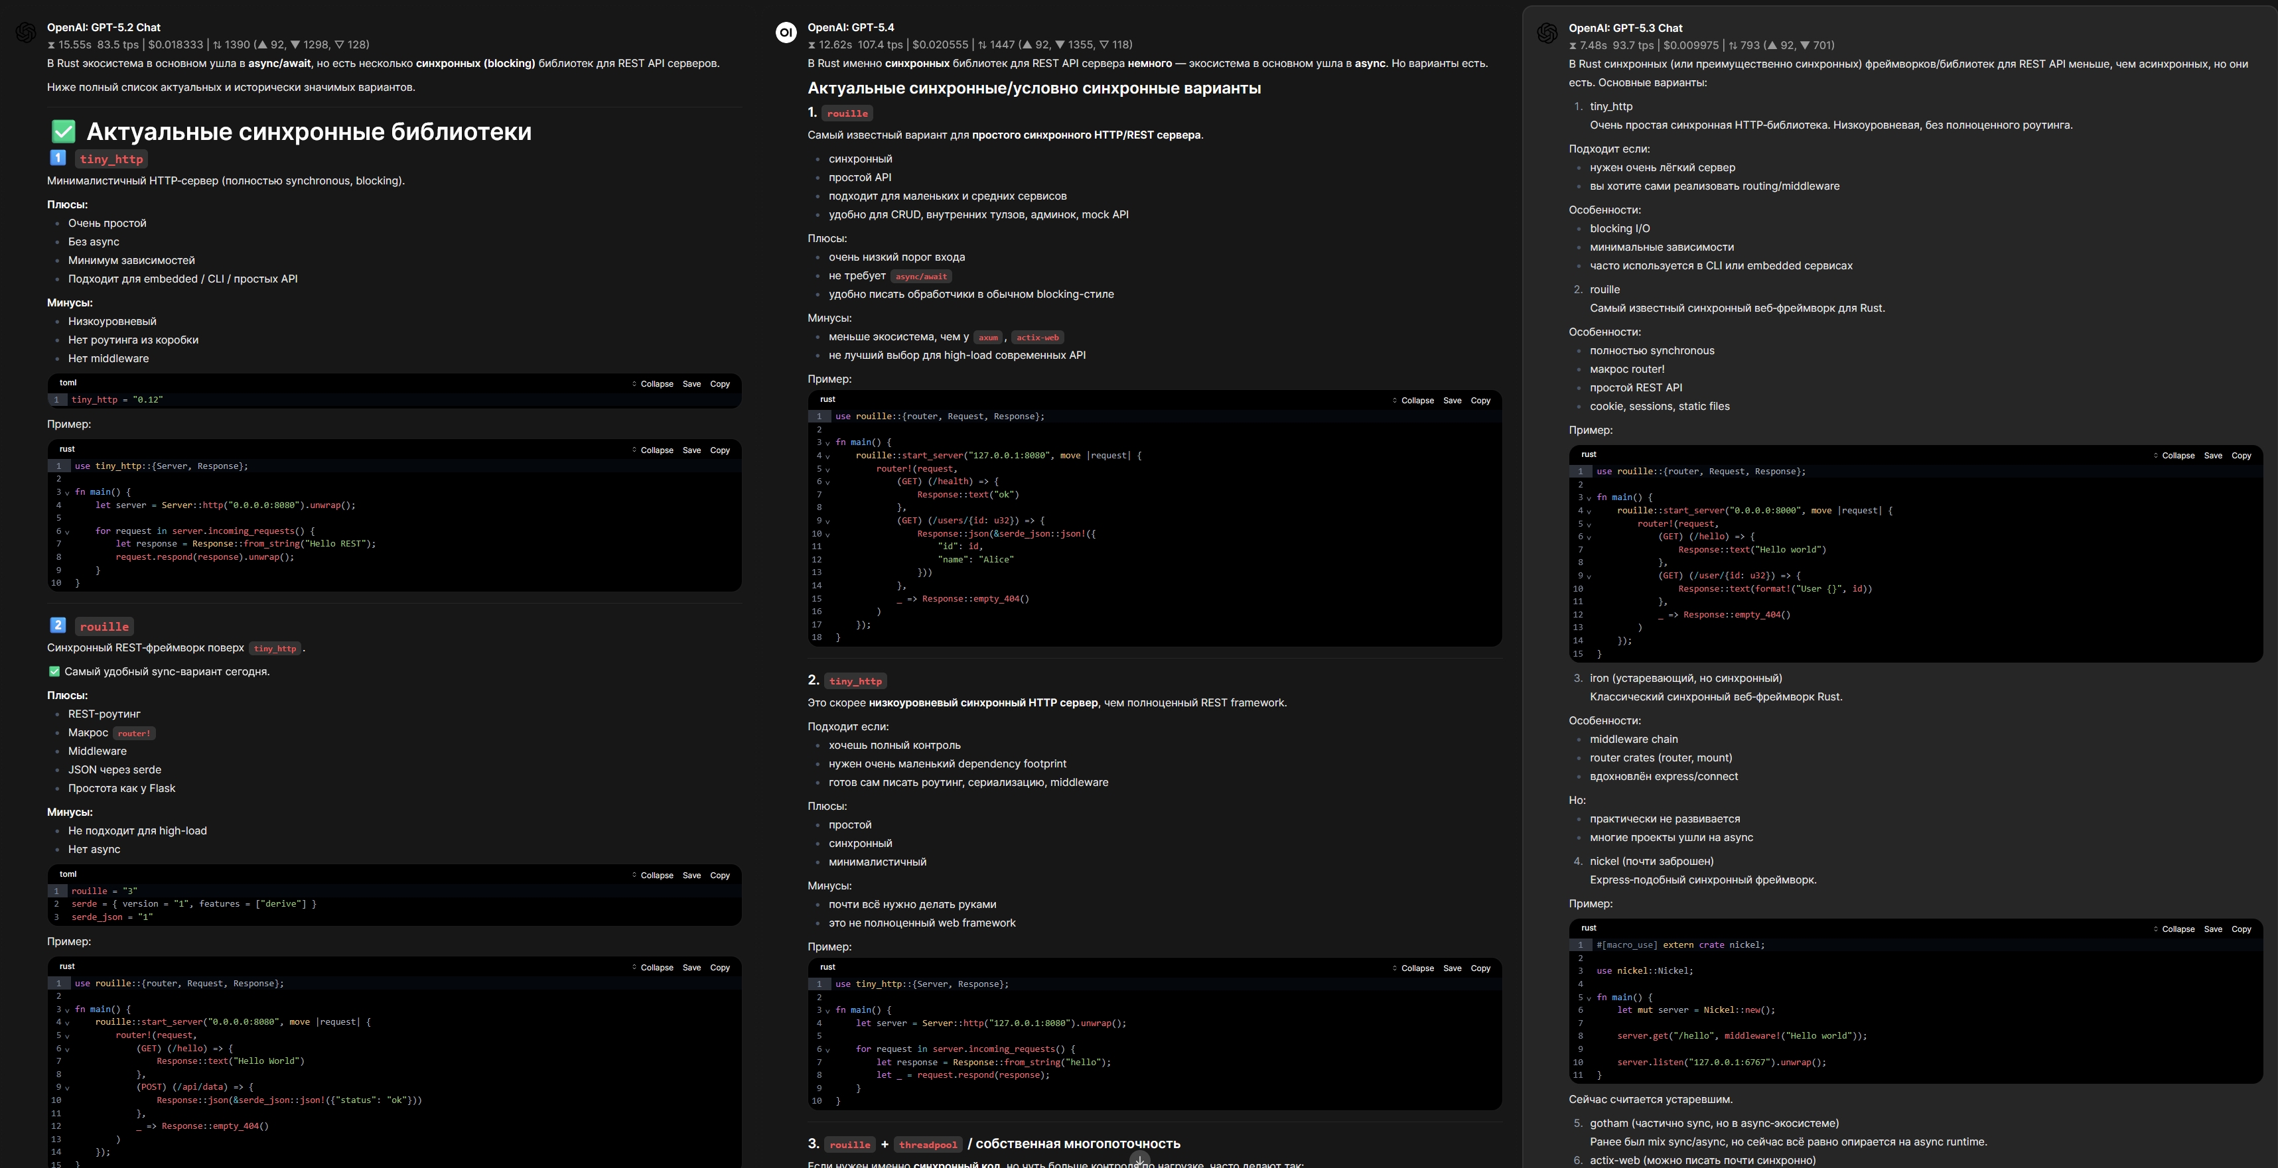This screenshot has height=1168, width=2278.
Task: Collapse the tiny_http = "0.12" toml block
Action: coord(653,384)
